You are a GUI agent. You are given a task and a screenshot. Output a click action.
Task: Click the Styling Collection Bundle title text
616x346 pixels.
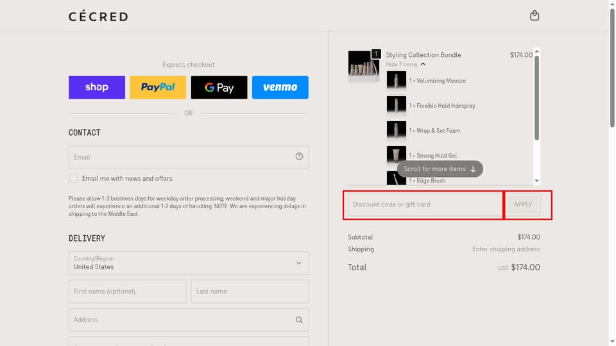pyautogui.click(x=424, y=55)
